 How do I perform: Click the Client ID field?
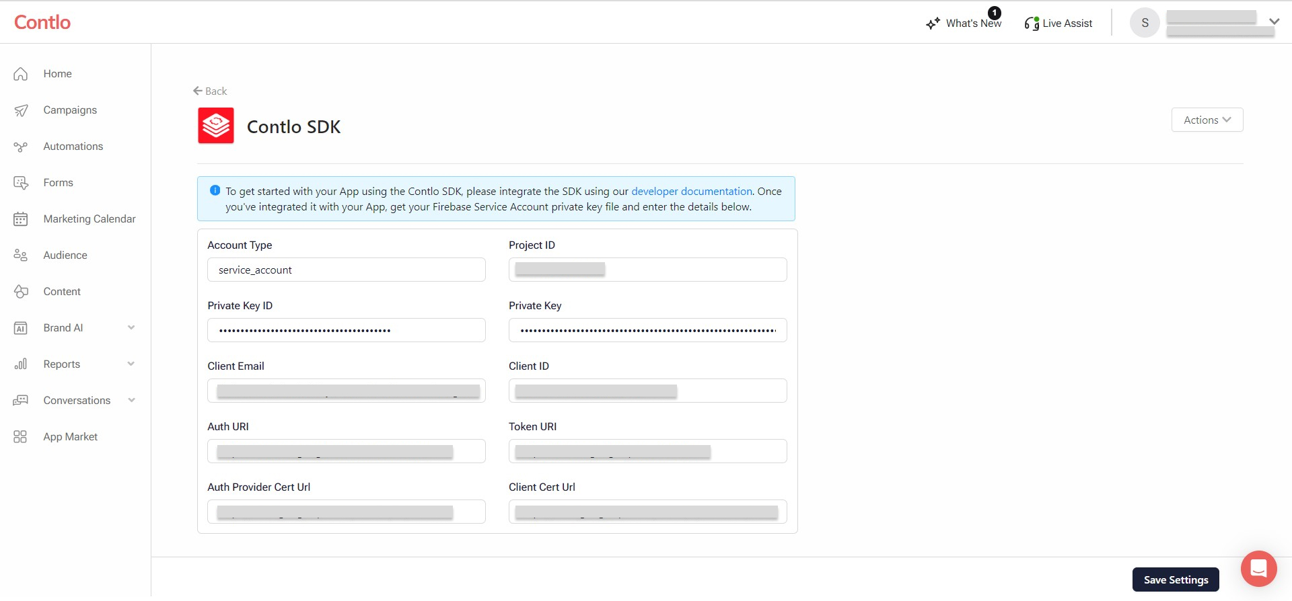click(x=648, y=391)
